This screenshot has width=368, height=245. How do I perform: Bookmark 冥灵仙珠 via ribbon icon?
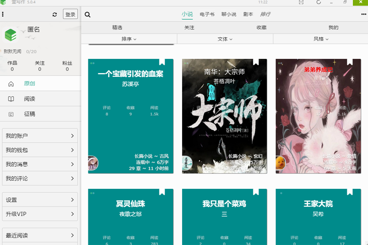162,192
